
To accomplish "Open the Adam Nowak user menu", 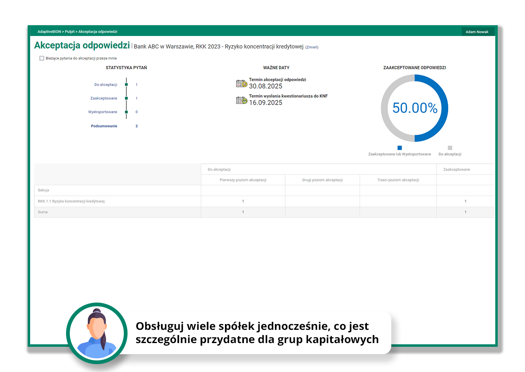I will tap(477, 32).
